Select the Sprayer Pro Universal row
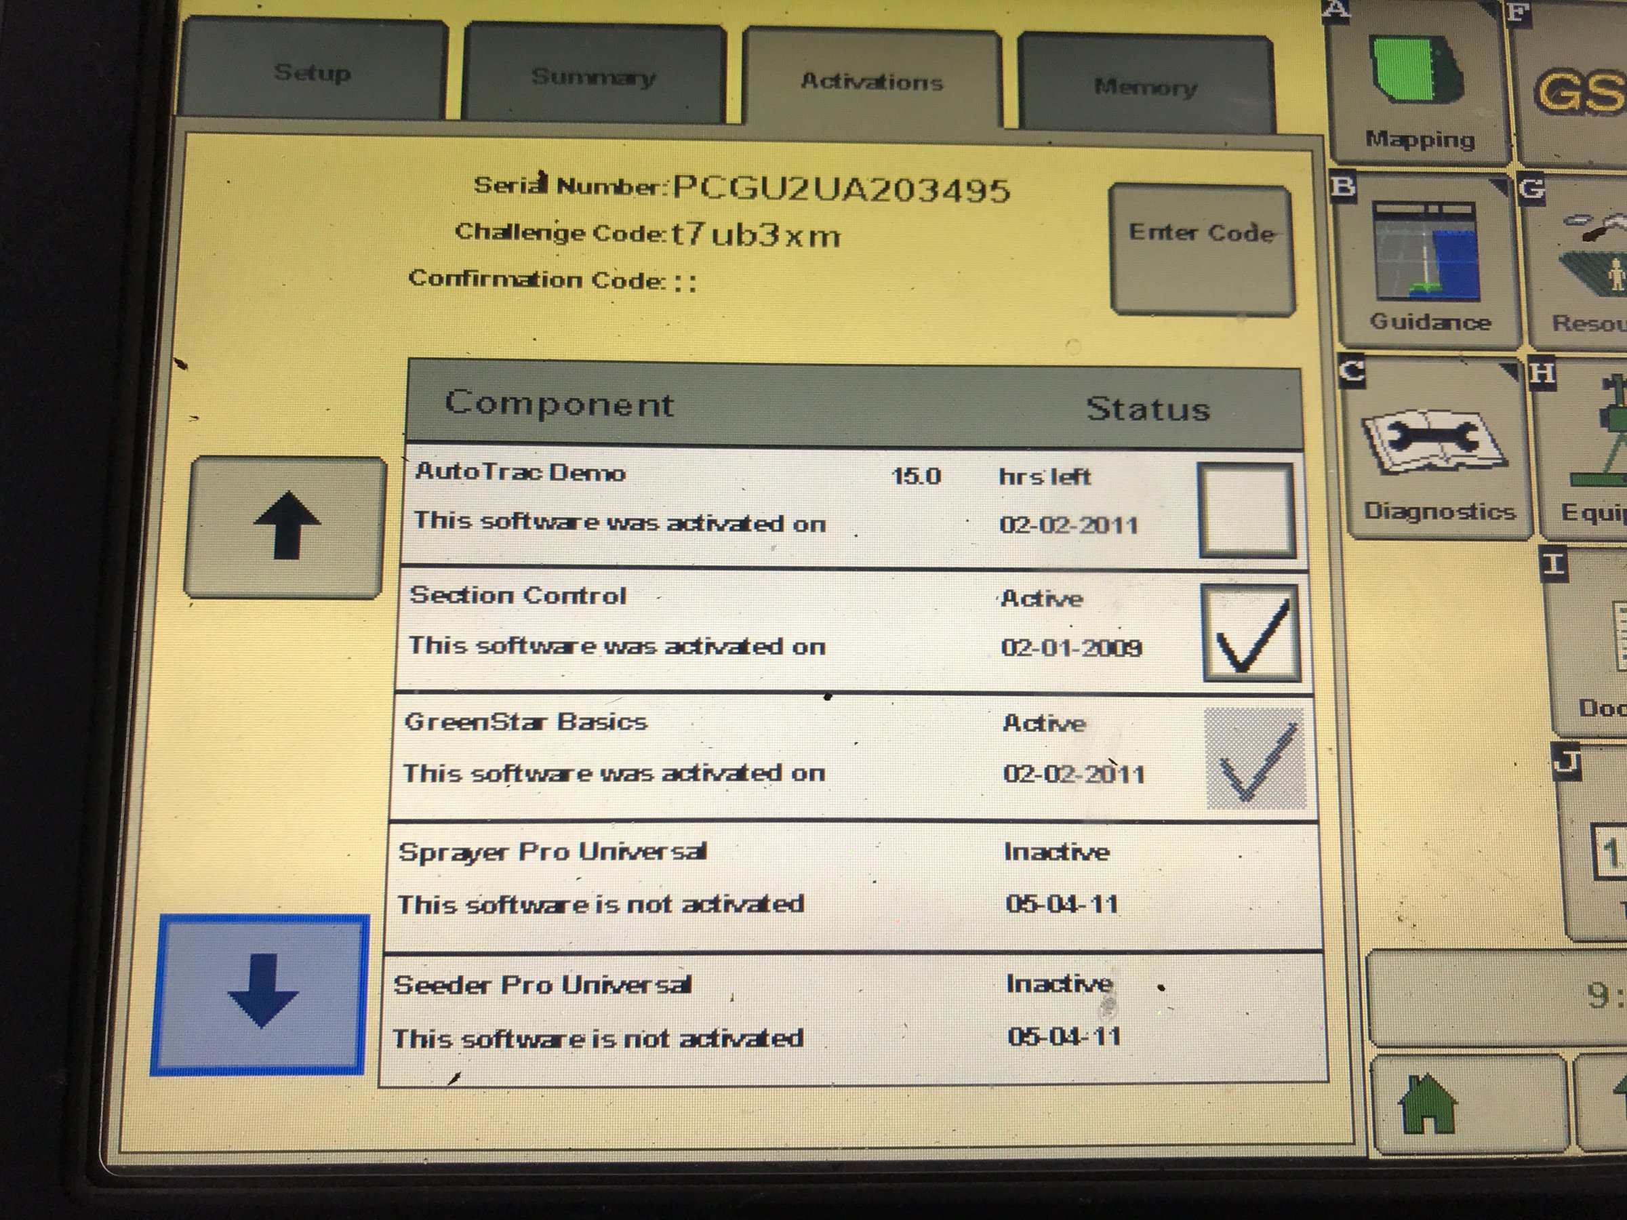The height and width of the screenshot is (1220, 1627). click(x=853, y=887)
